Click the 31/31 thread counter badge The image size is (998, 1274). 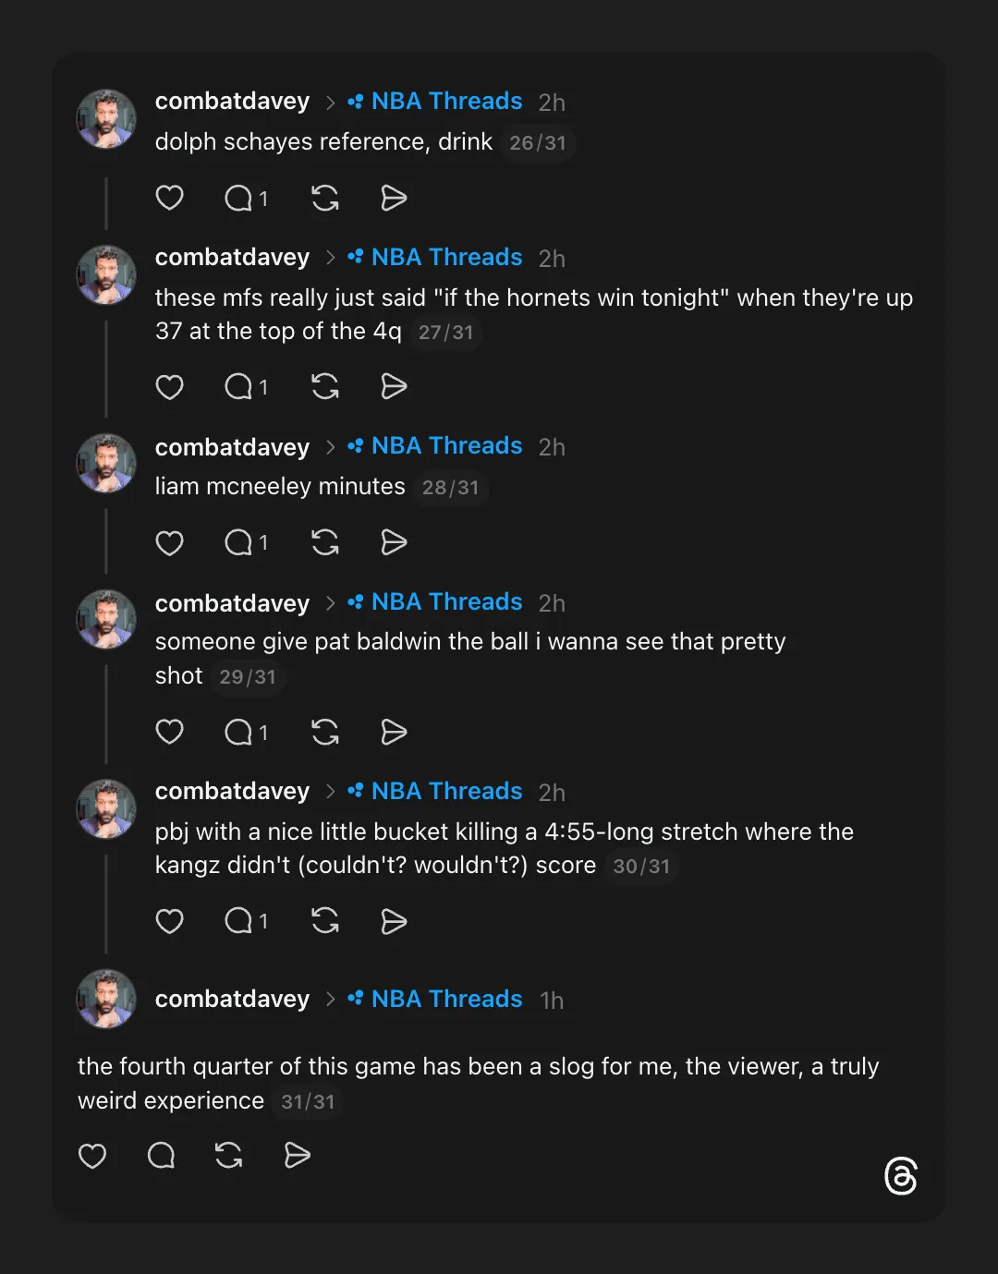click(308, 1101)
